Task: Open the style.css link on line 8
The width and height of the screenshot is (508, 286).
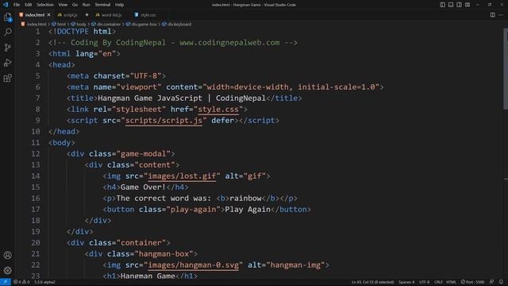Action: (218, 110)
